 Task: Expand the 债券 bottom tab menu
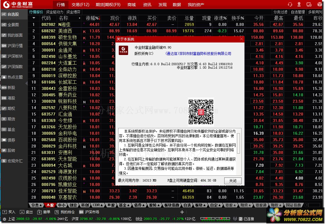click(139, 205)
